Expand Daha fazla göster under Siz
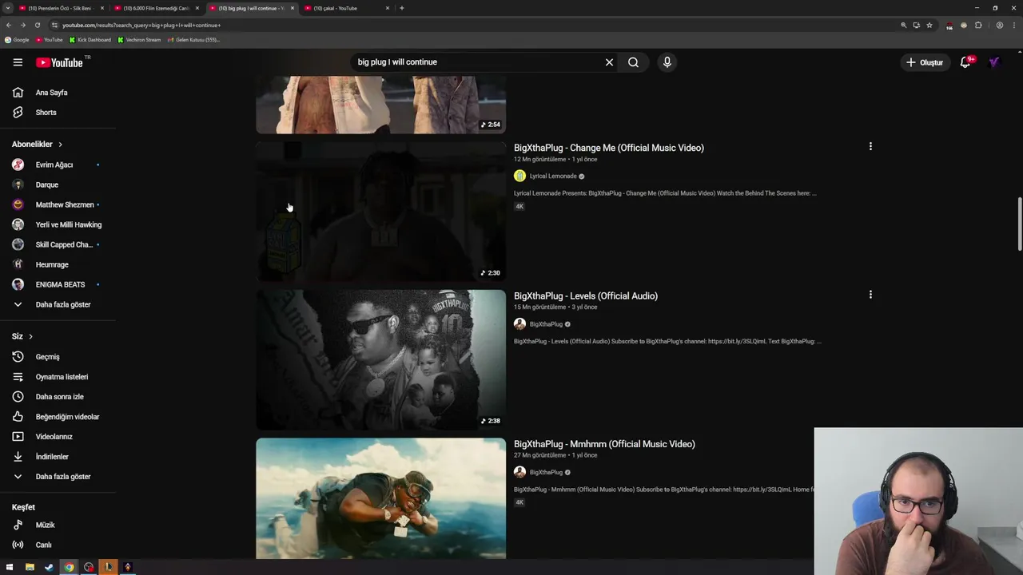 (58, 477)
